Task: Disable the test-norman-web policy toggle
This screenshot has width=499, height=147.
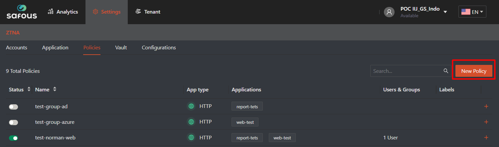Action: point(13,138)
